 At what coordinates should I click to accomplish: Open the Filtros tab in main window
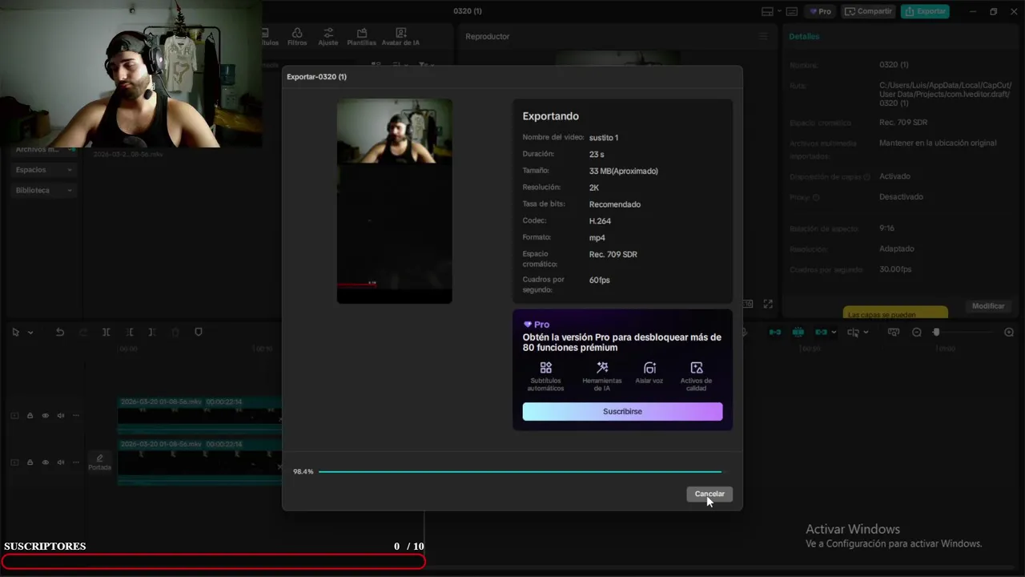[x=297, y=37]
